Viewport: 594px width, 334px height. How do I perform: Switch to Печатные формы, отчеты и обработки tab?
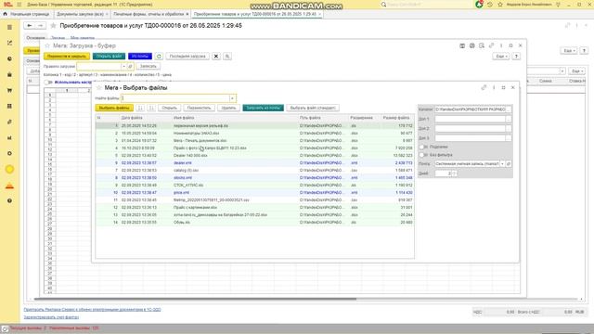(148, 14)
